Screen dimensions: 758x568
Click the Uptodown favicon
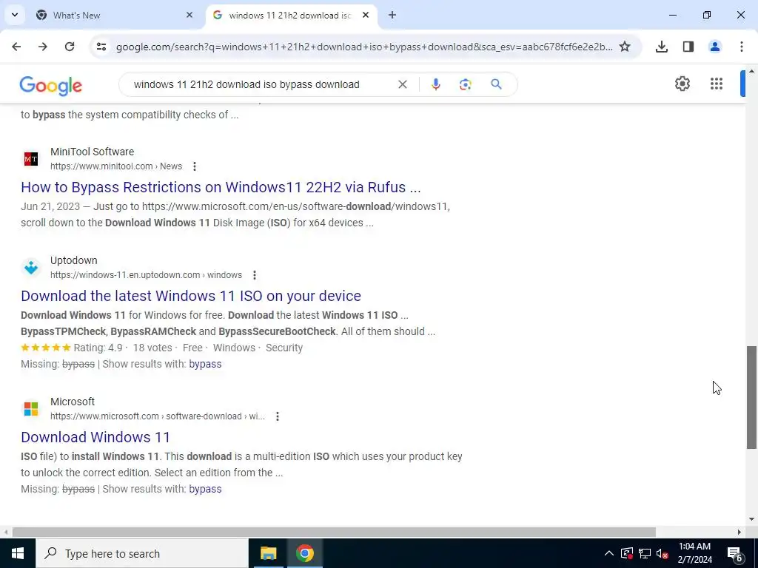pos(31,267)
